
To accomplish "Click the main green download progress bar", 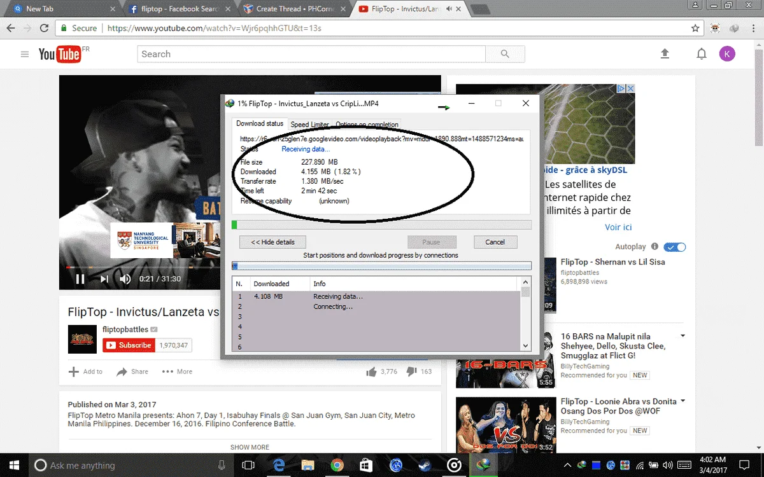I will (x=381, y=225).
